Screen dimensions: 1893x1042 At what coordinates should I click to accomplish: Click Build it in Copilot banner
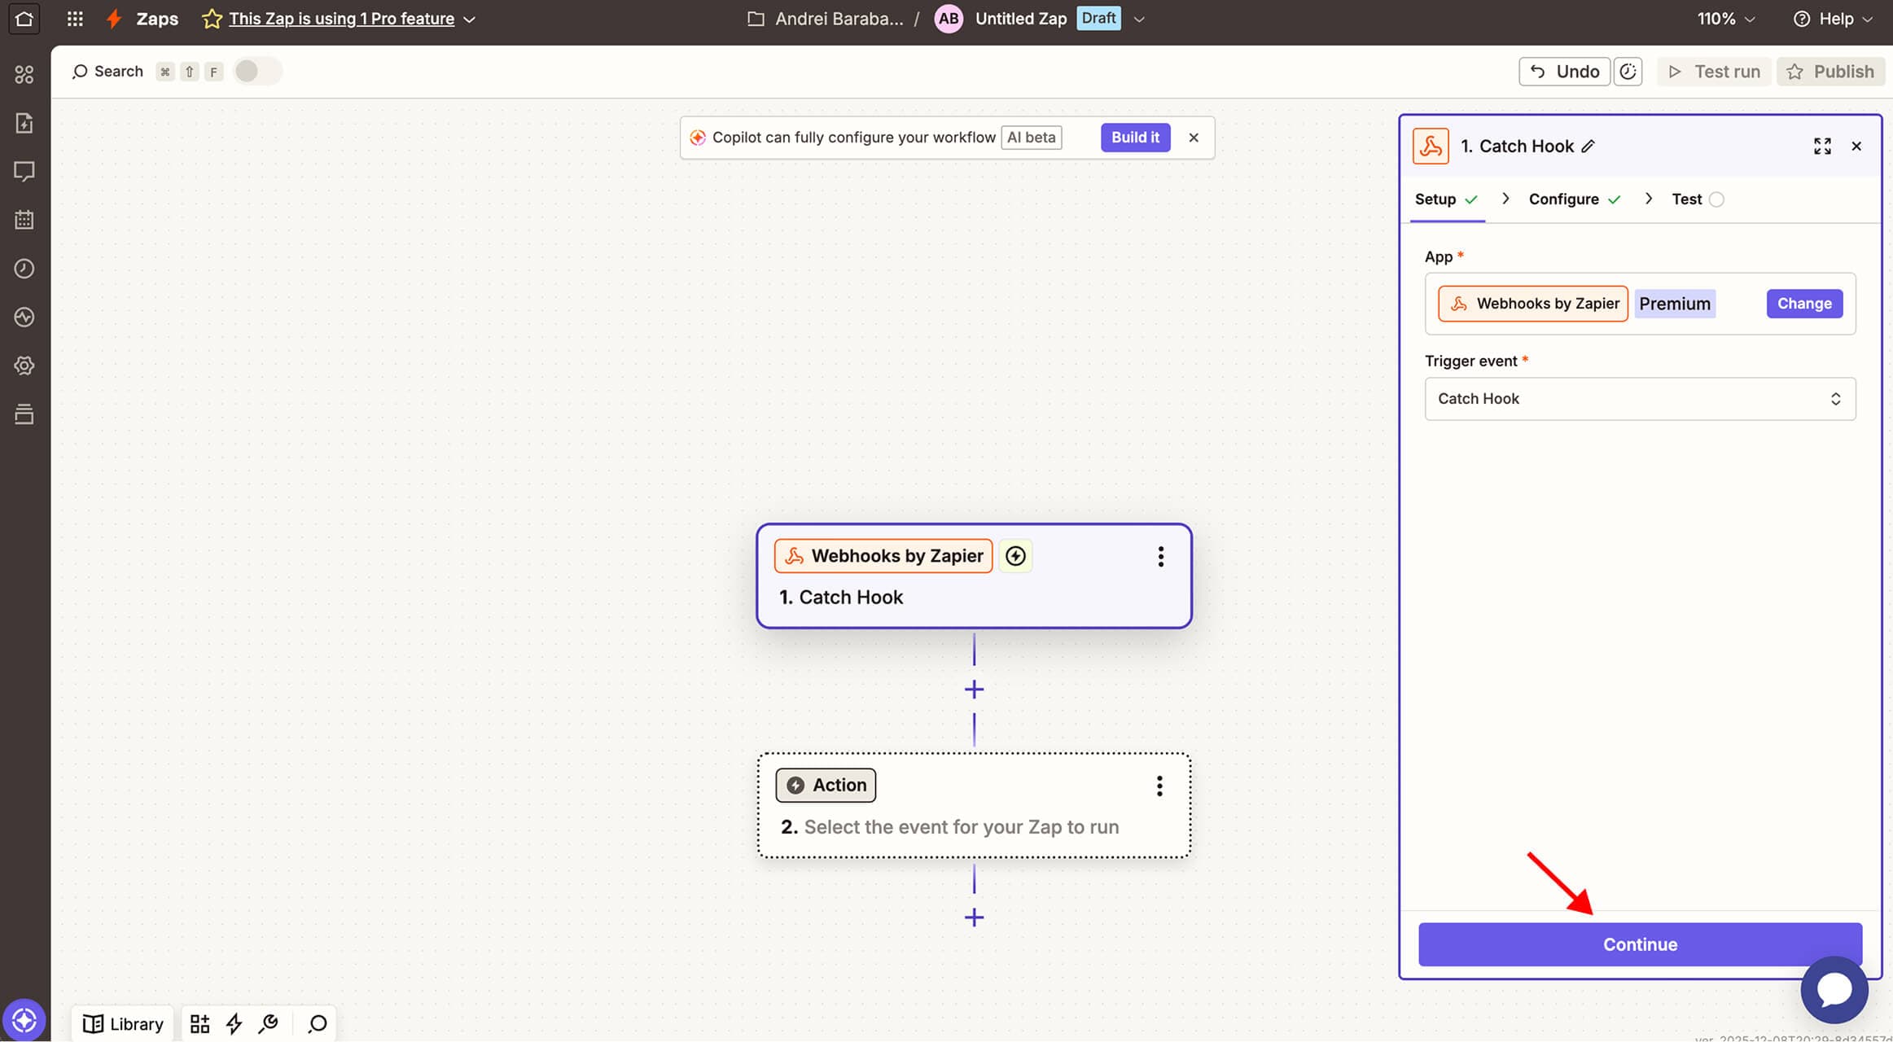(x=1135, y=138)
